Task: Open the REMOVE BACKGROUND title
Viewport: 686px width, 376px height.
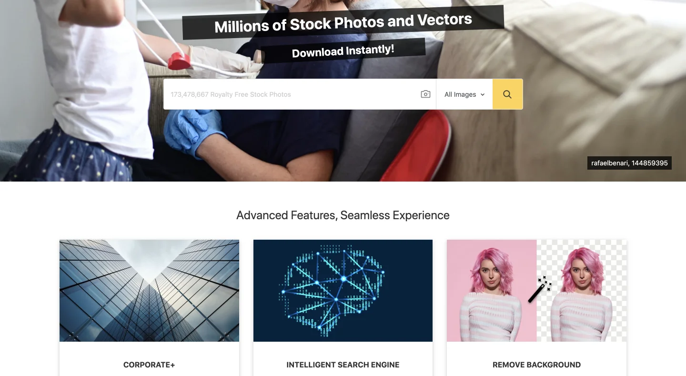Action: [x=536, y=365]
